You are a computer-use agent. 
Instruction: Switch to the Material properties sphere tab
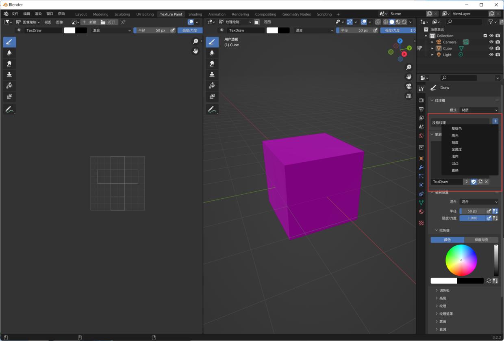[x=421, y=211]
